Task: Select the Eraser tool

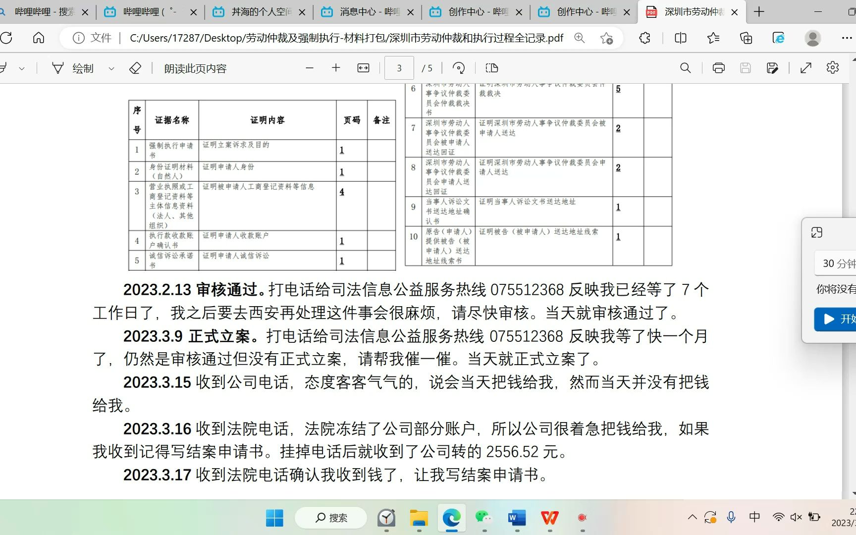Action: coord(135,68)
